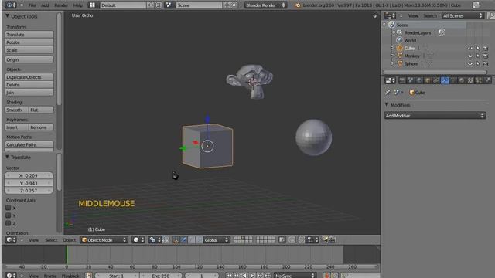Viewport: 495px width, 278px height.
Task: Open the 3D viewport Select menu
Action: click(51, 240)
